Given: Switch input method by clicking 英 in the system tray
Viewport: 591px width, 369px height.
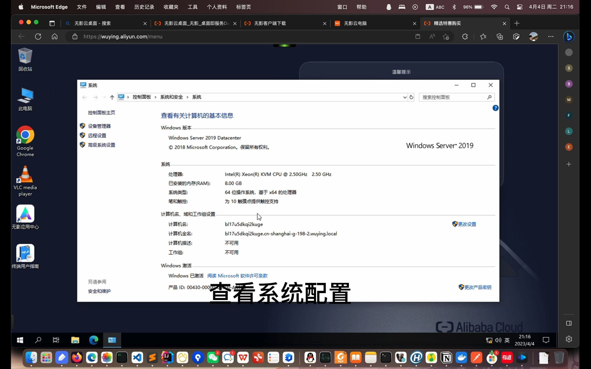Looking at the screenshot, I should point(506,340).
